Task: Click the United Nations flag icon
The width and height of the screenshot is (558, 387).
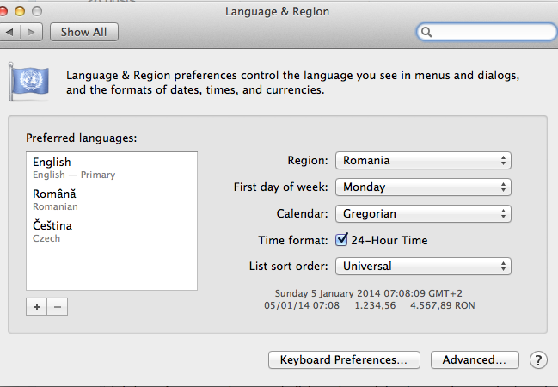Action: coord(28,82)
